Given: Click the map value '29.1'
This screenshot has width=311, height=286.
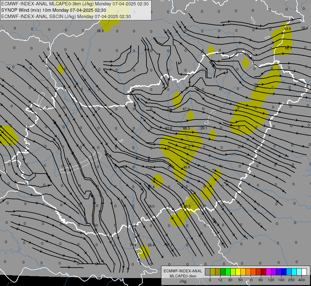Looking at the screenshot, I should pos(204,128).
